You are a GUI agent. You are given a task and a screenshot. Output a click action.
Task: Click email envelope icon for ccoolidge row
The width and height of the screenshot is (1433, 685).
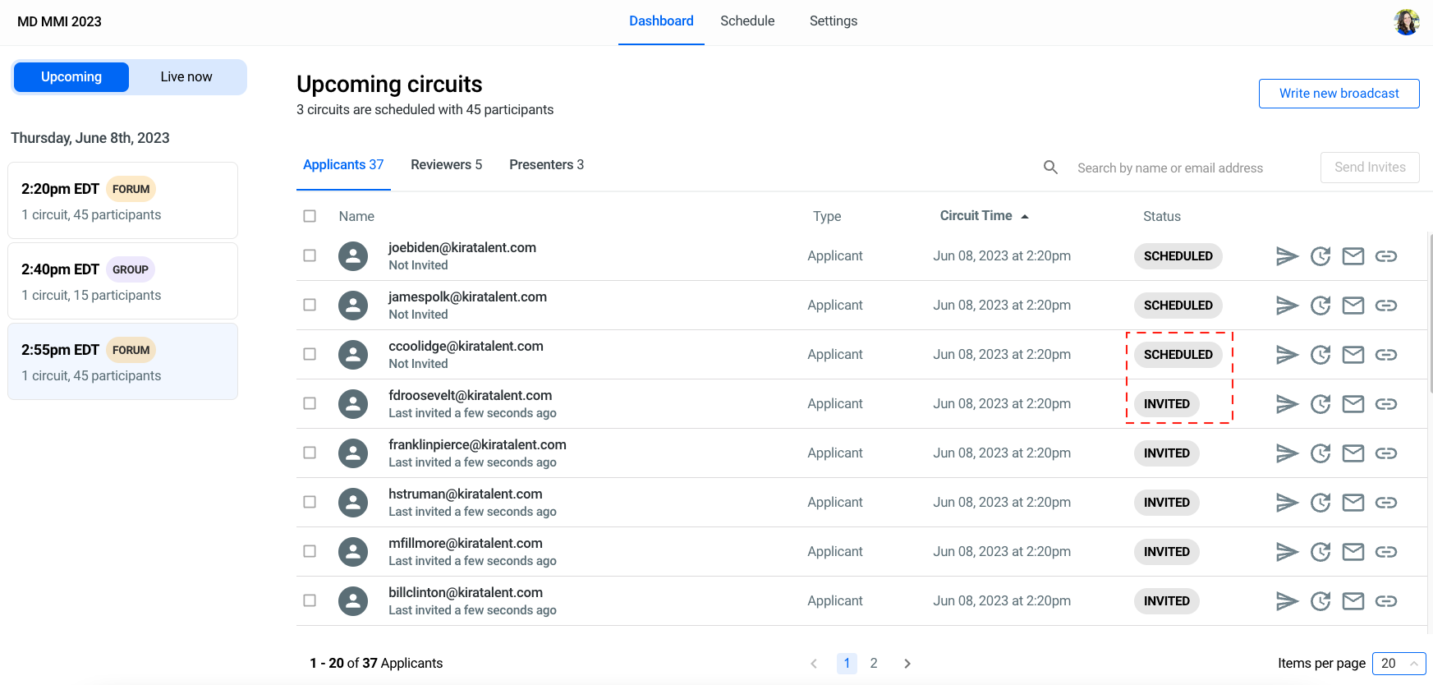[x=1353, y=355]
